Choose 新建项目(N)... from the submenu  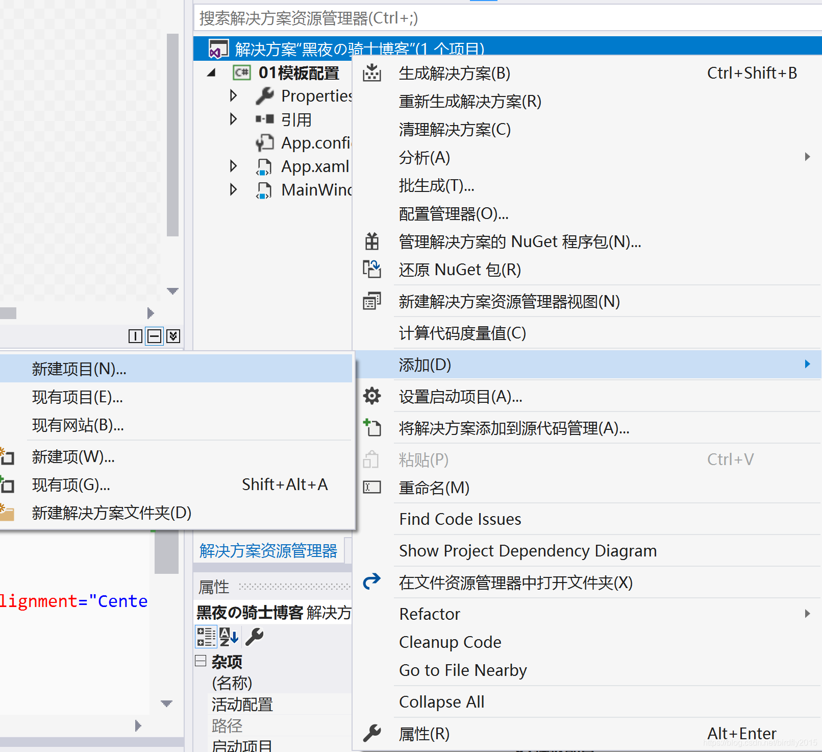(176, 369)
